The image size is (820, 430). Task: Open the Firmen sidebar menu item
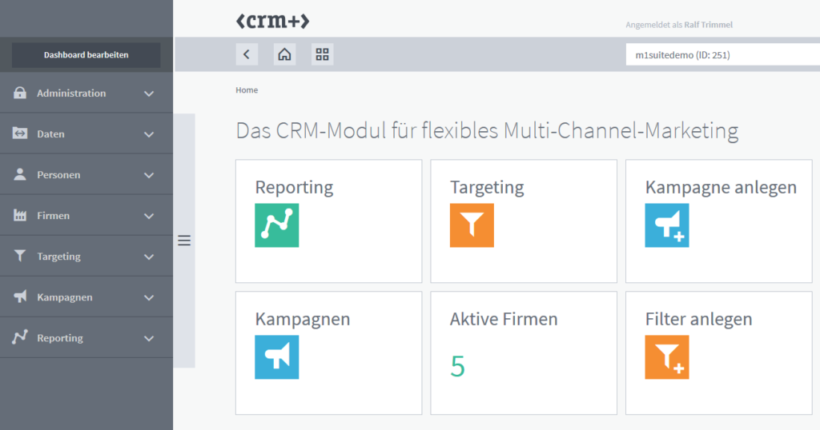(x=54, y=216)
